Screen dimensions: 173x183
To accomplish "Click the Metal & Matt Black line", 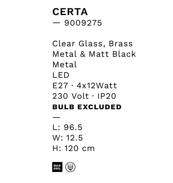I will (x=94, y=54).
